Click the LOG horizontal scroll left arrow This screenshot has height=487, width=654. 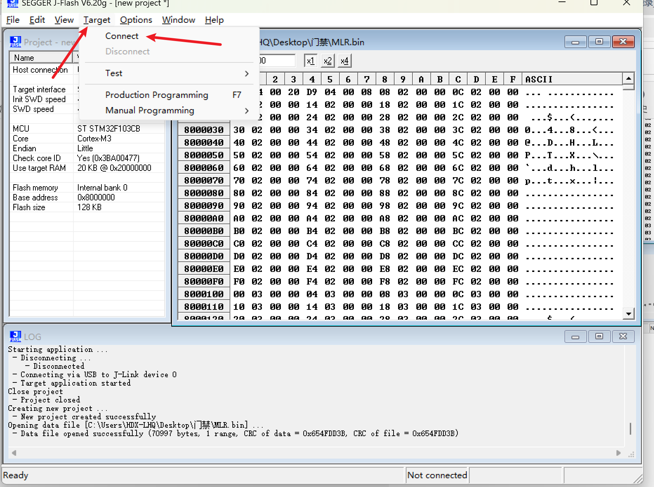point(14,453)
